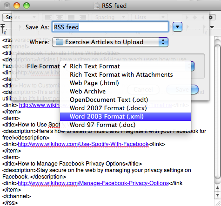Open the Customize-Your-Facebook-Timeline link
Image resolution: width=221 pixels, height=206 pixels.
coord(95,105)
